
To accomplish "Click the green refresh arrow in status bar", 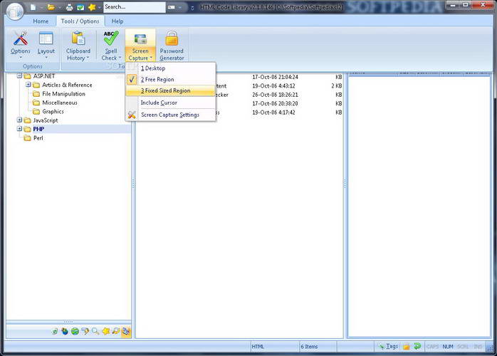I will coord(417,346).
